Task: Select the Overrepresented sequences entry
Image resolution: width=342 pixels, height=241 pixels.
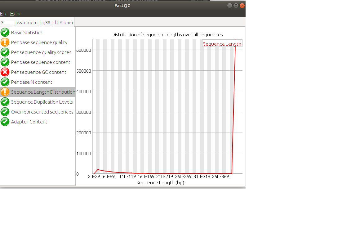Action: (42, 112)
